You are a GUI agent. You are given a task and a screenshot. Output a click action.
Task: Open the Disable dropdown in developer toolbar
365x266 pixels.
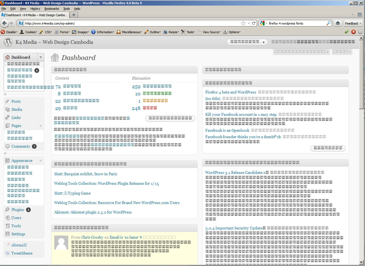pyautogui.click(x=9, y=32)
